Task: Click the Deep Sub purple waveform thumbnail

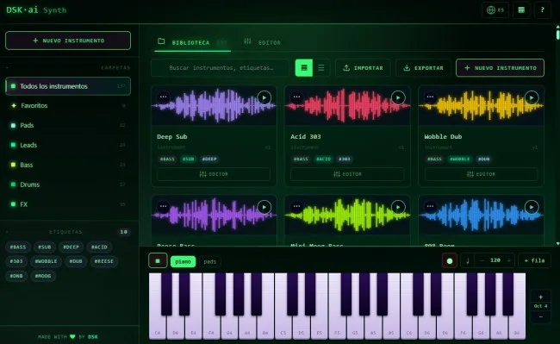Action: click(214, 106)
